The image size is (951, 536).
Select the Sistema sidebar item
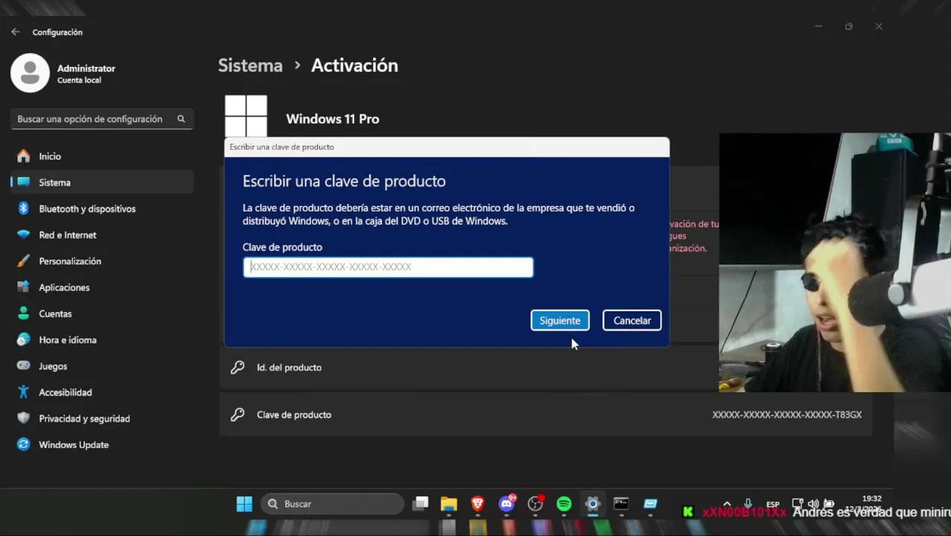click(x=102, y=182)
